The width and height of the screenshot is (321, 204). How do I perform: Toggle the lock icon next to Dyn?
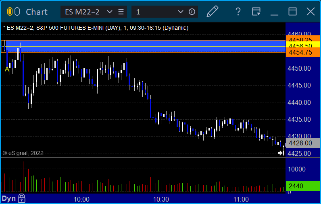pos(21,198)
